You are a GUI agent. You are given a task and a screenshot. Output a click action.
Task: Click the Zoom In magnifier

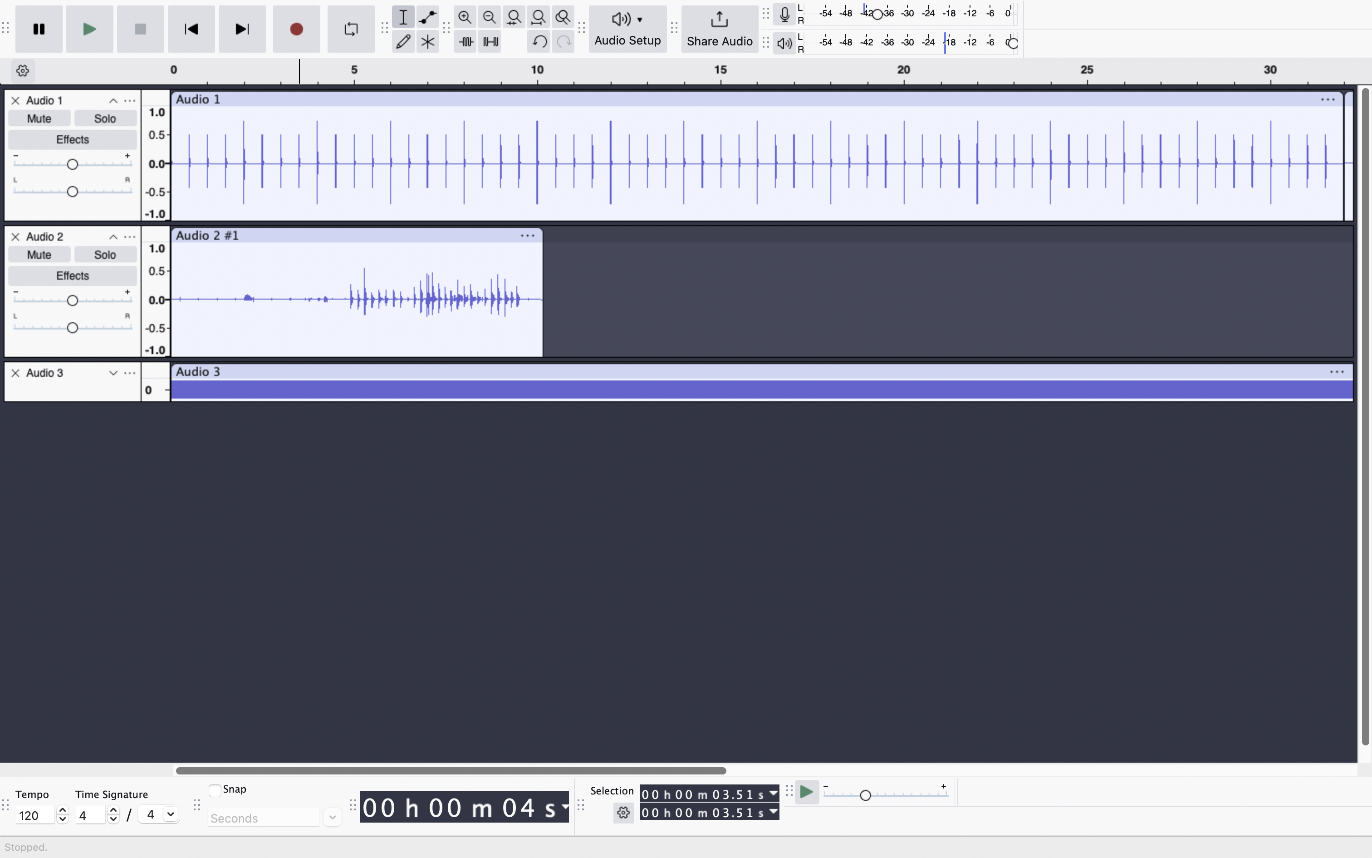[465, 17]
